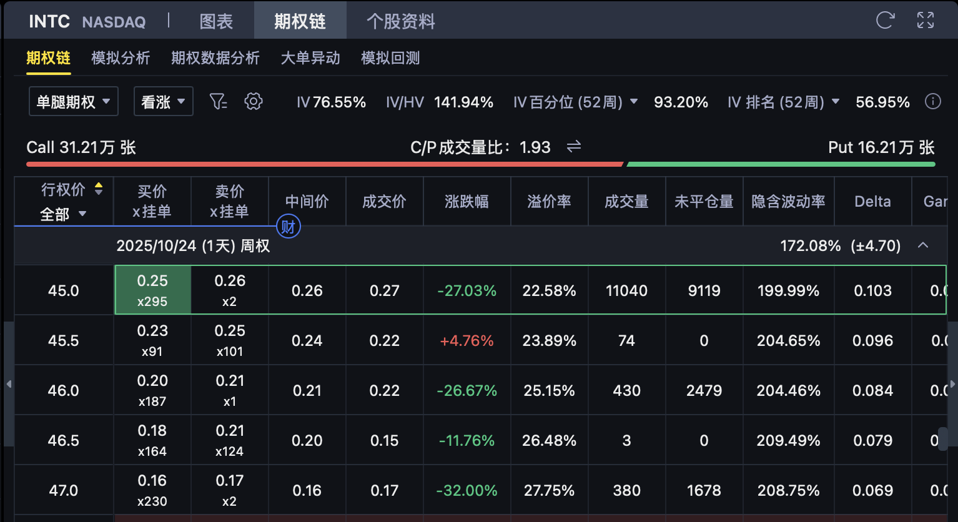The image size is (958, 522).
Task: Click the 隐含波动率 column header
Action: [x=788, y=202]
